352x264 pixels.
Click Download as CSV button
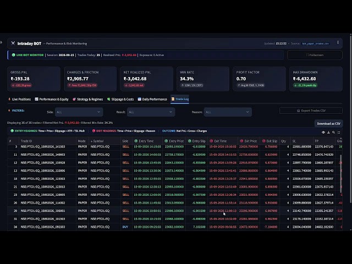click(329, 123)
